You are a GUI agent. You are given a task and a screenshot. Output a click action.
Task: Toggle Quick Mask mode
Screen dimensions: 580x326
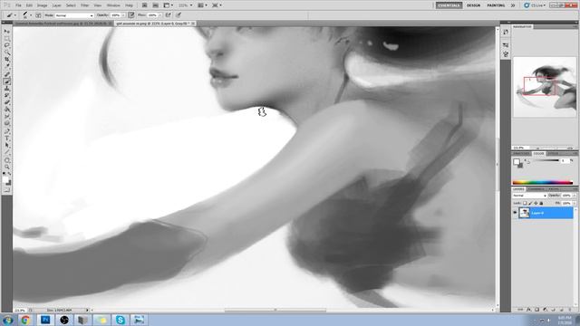tap(7, 190)
